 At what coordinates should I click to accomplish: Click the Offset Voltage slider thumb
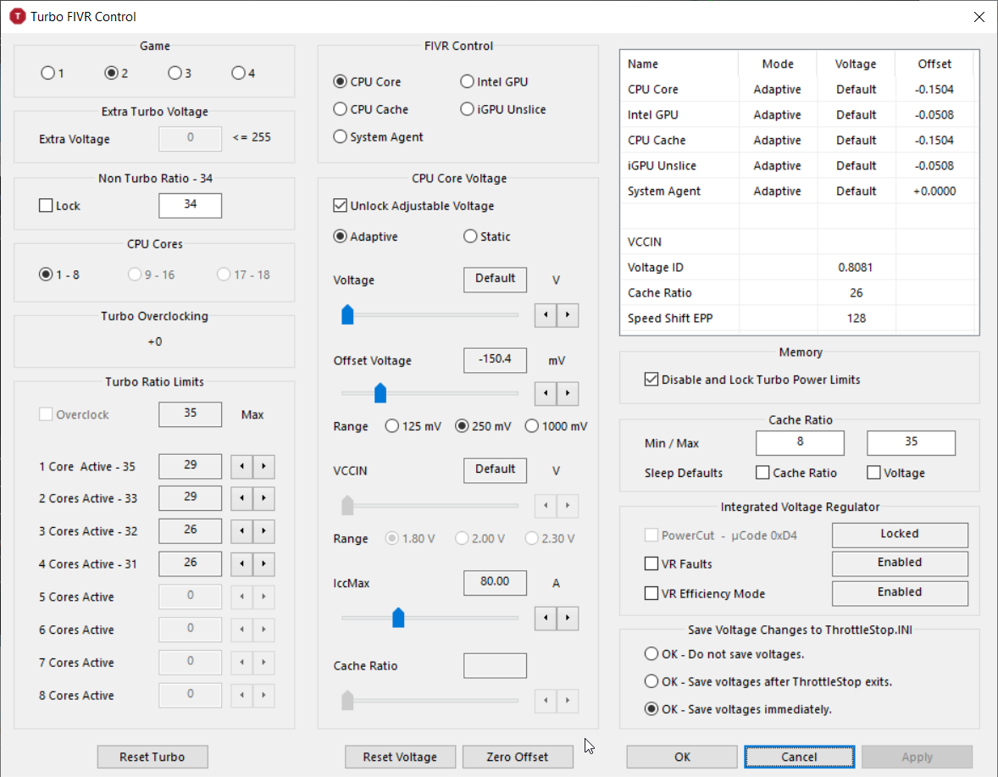[380, 393]
